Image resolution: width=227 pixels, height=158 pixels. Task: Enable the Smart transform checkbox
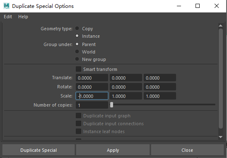pyautogui.click(x=78, y=69)
